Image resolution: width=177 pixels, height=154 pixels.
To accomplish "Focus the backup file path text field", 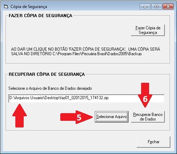I will click(x=86, y=98).
